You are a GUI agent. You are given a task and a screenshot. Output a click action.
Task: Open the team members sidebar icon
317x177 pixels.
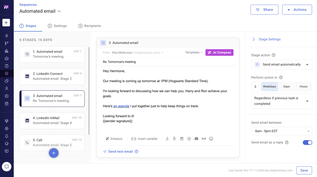(x=6, y=121)
